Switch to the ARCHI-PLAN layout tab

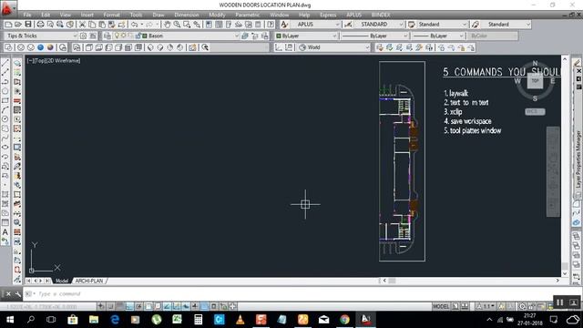coord(89,282)
